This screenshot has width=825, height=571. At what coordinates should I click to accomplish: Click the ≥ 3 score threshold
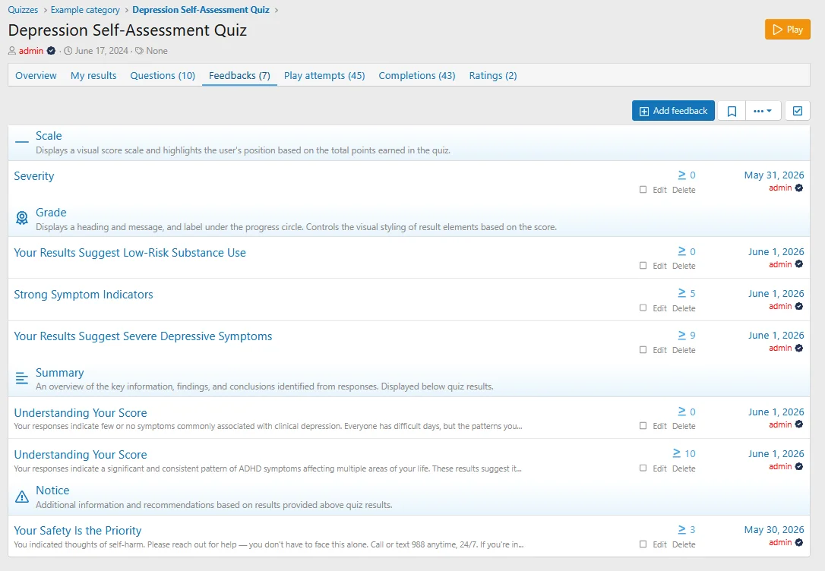click(687, 529)
